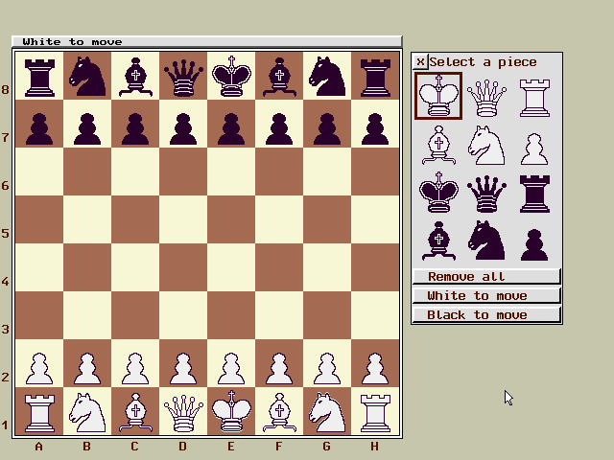The image size is (614, 460).
Task: Click the black rook on H8
Action: click(x=375, y=76)
